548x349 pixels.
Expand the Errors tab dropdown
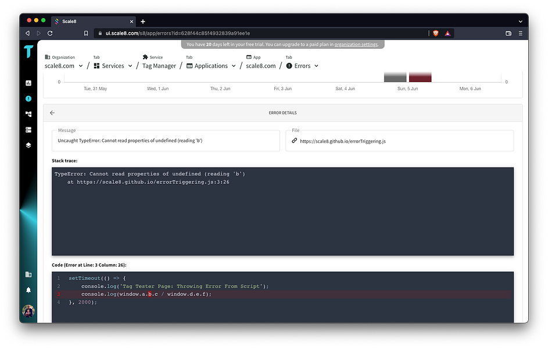pos(316,66)
